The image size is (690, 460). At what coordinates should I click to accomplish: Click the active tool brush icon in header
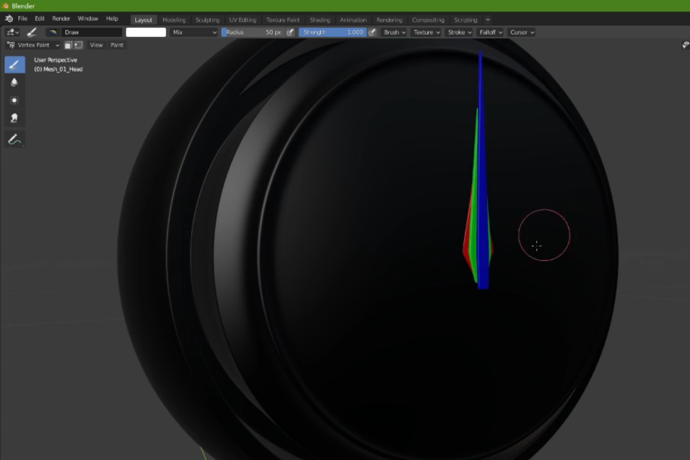coord(32,32)
